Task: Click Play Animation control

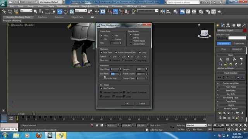Action: pyautogui.click(x=219, y=125)
